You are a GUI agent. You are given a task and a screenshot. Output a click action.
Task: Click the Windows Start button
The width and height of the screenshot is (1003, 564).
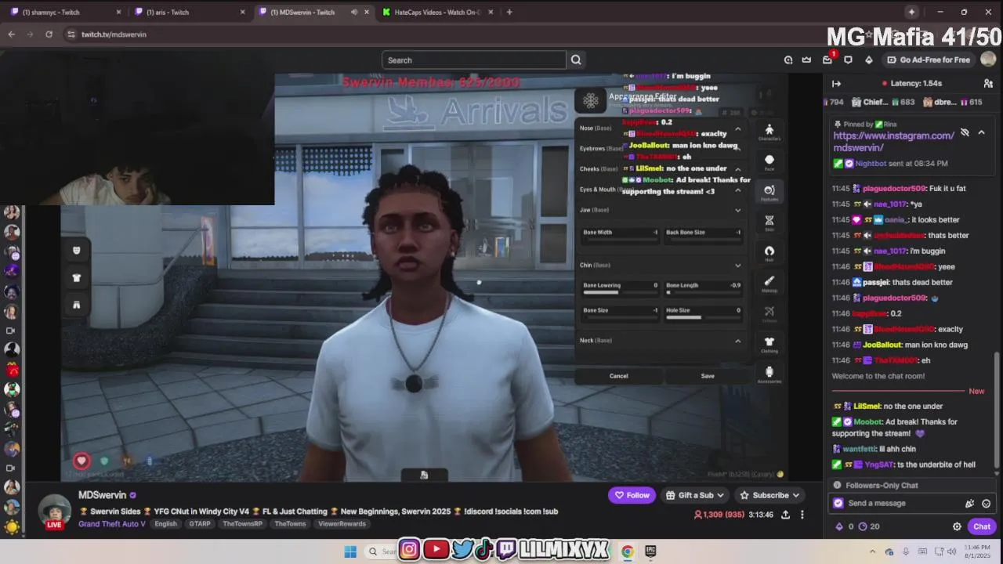pyautogui.click(x=350, y=551)
